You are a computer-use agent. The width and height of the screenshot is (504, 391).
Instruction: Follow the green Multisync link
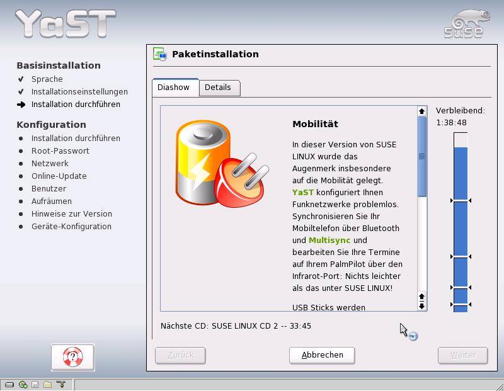tap(329, 241)
